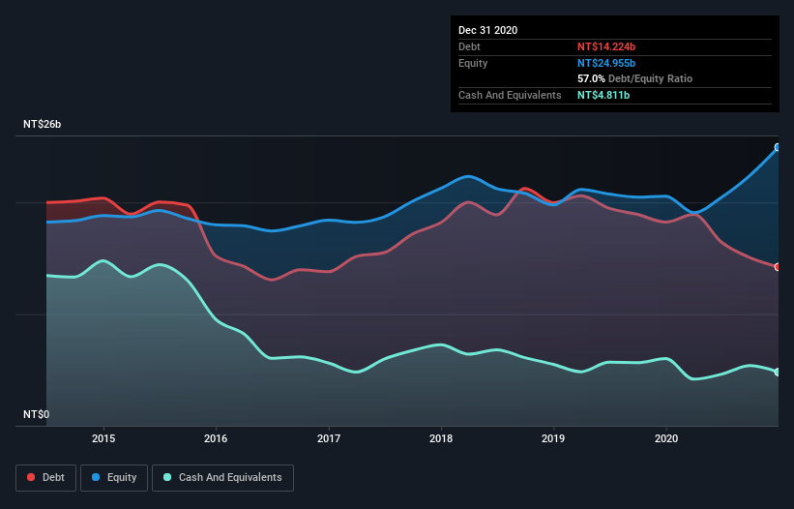Select the 2016 x-axis label
Screen dimensions: 794x509
pyautogui.click(x=217, y=438)
